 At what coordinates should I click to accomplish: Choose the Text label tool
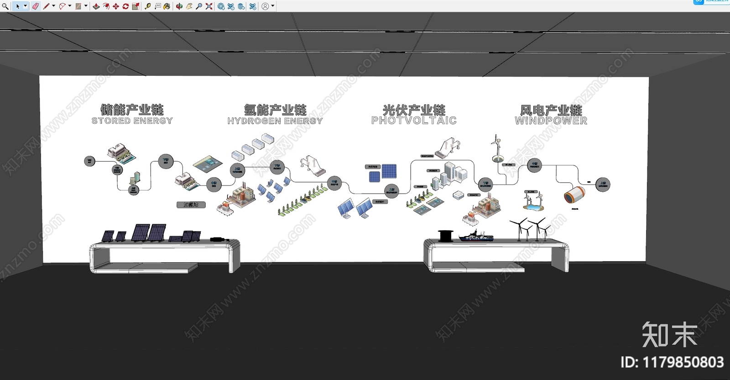click(158, 6)
